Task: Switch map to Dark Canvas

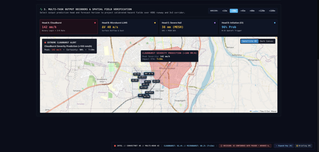Action: coord(267,41)
